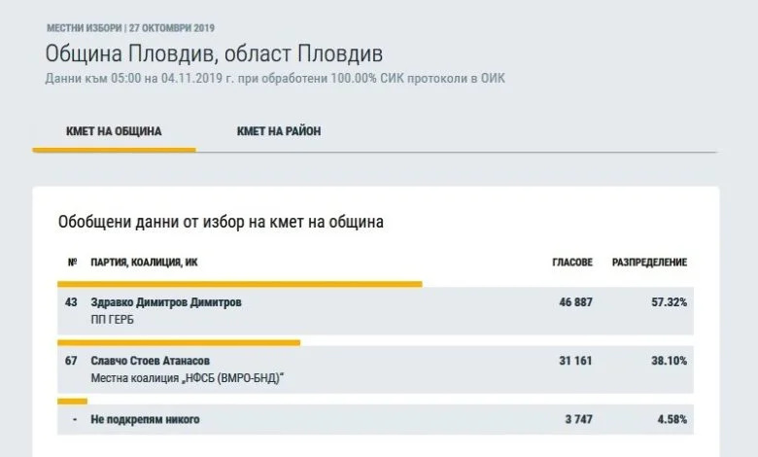Click Местна коалиция НФСБ (ВМРО-БНД) label
This screenshot has width=758, height=457.
(x=188, y=378)
